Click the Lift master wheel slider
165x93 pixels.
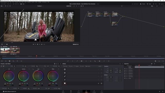tap(9, 86)
